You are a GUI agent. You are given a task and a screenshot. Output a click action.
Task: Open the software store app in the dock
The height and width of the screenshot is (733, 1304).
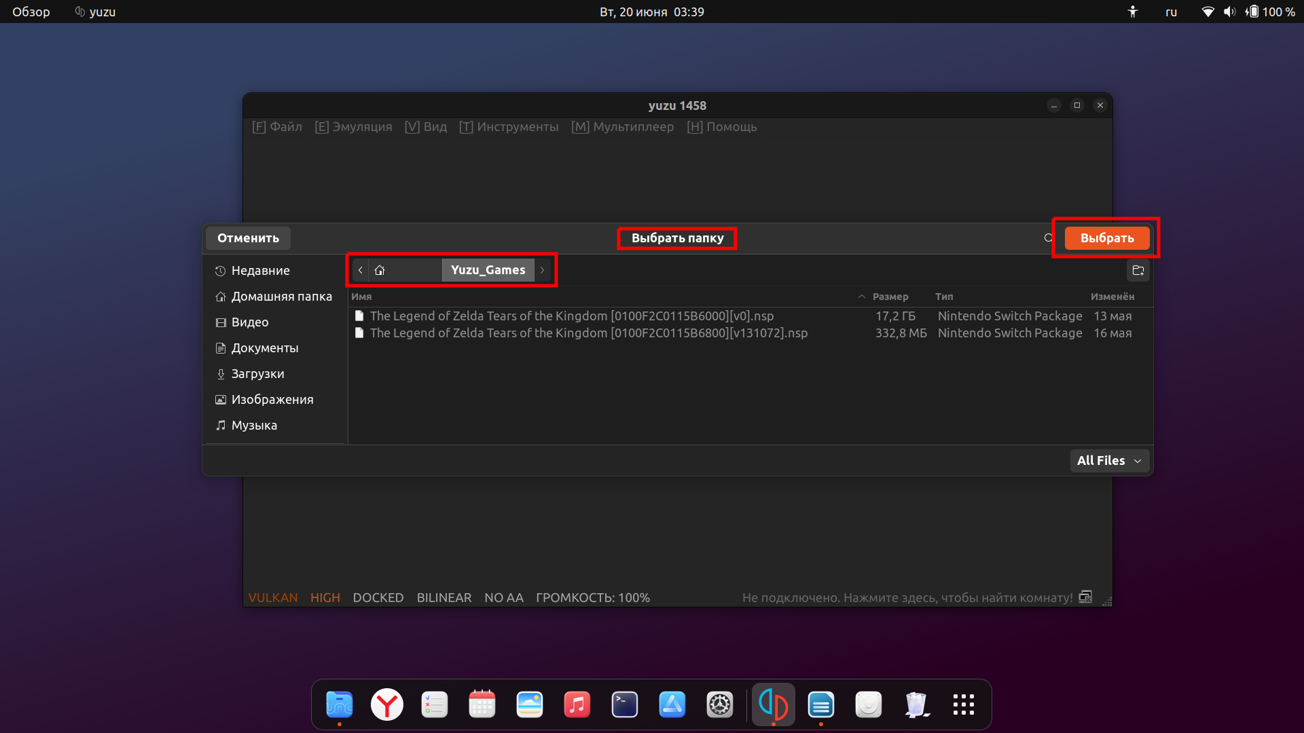[x=672, y=704]
